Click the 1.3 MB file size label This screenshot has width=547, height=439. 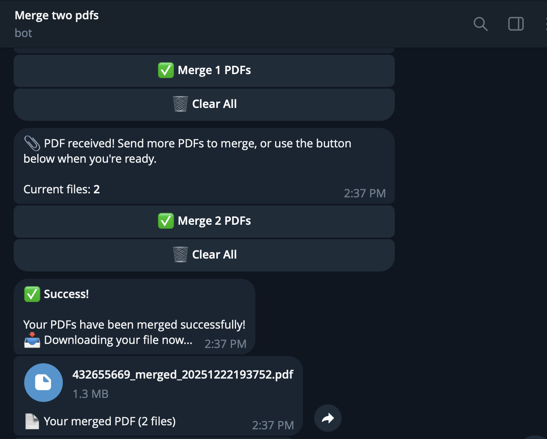(x=91, y=394)
